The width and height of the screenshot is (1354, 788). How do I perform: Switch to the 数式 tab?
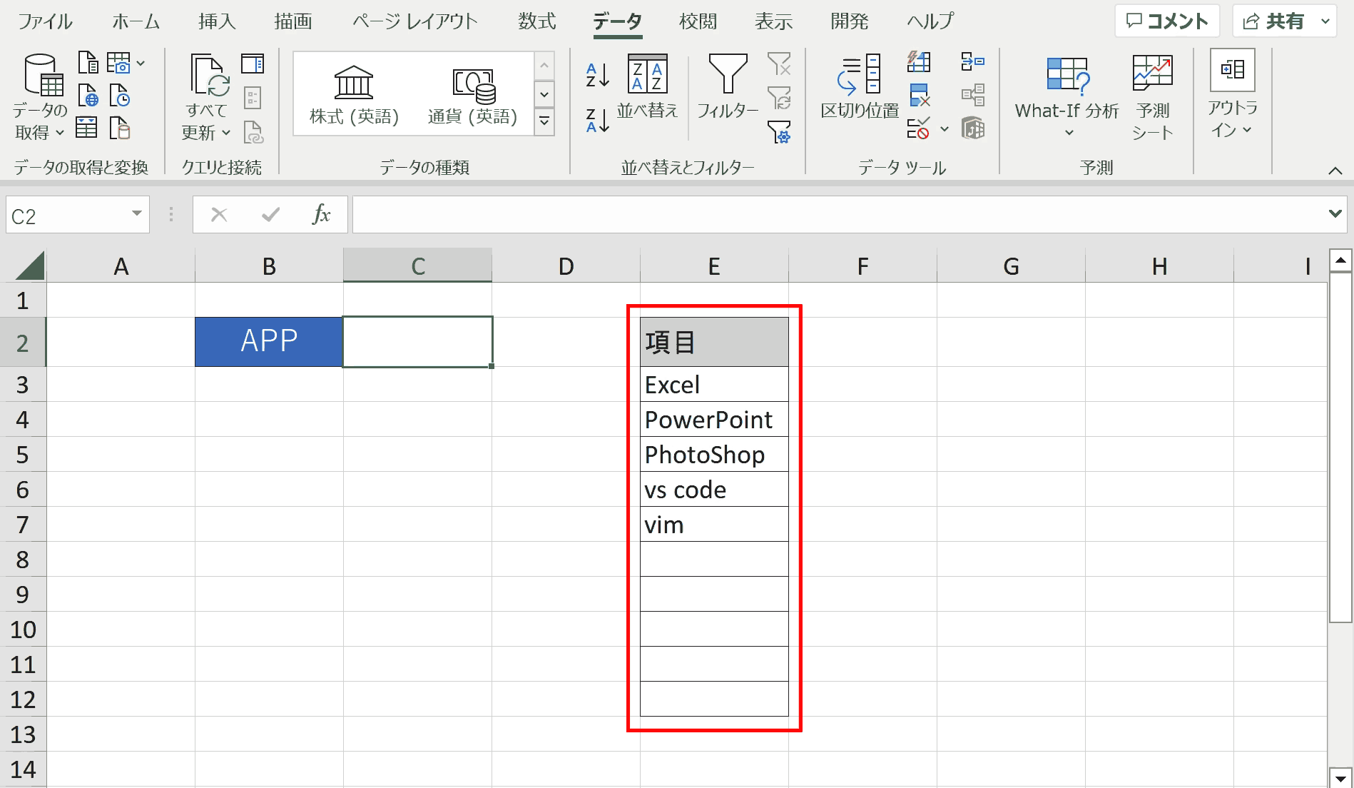tap(536, 21)
